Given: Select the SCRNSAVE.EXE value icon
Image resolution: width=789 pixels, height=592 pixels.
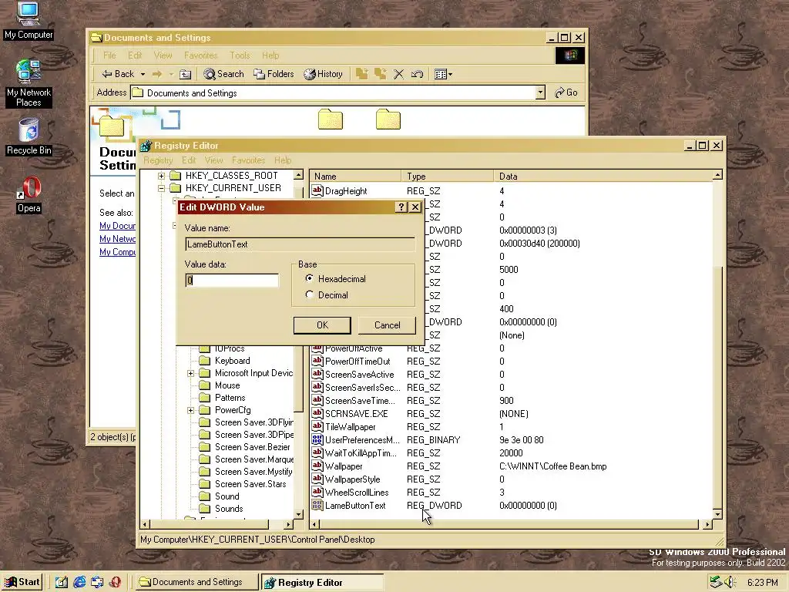Looking at the screenshot, I should (317, 413).
